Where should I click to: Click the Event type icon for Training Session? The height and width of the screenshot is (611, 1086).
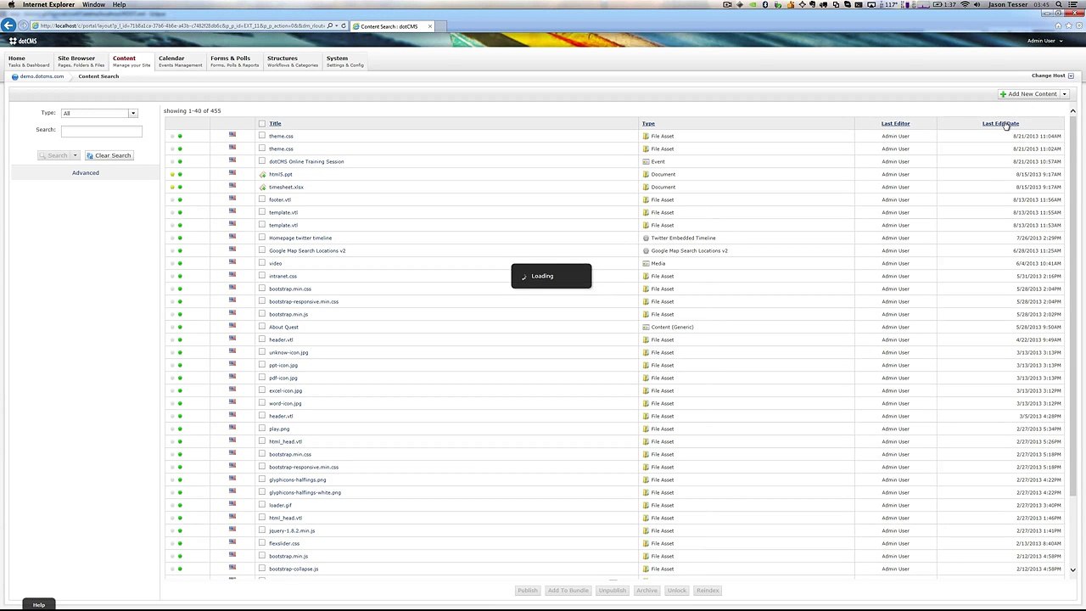pos(646,161)
